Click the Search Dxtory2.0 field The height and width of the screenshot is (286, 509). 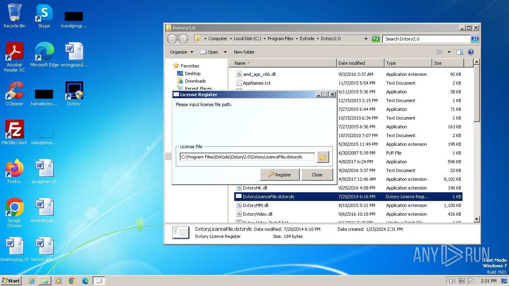(x=426, y=39)
